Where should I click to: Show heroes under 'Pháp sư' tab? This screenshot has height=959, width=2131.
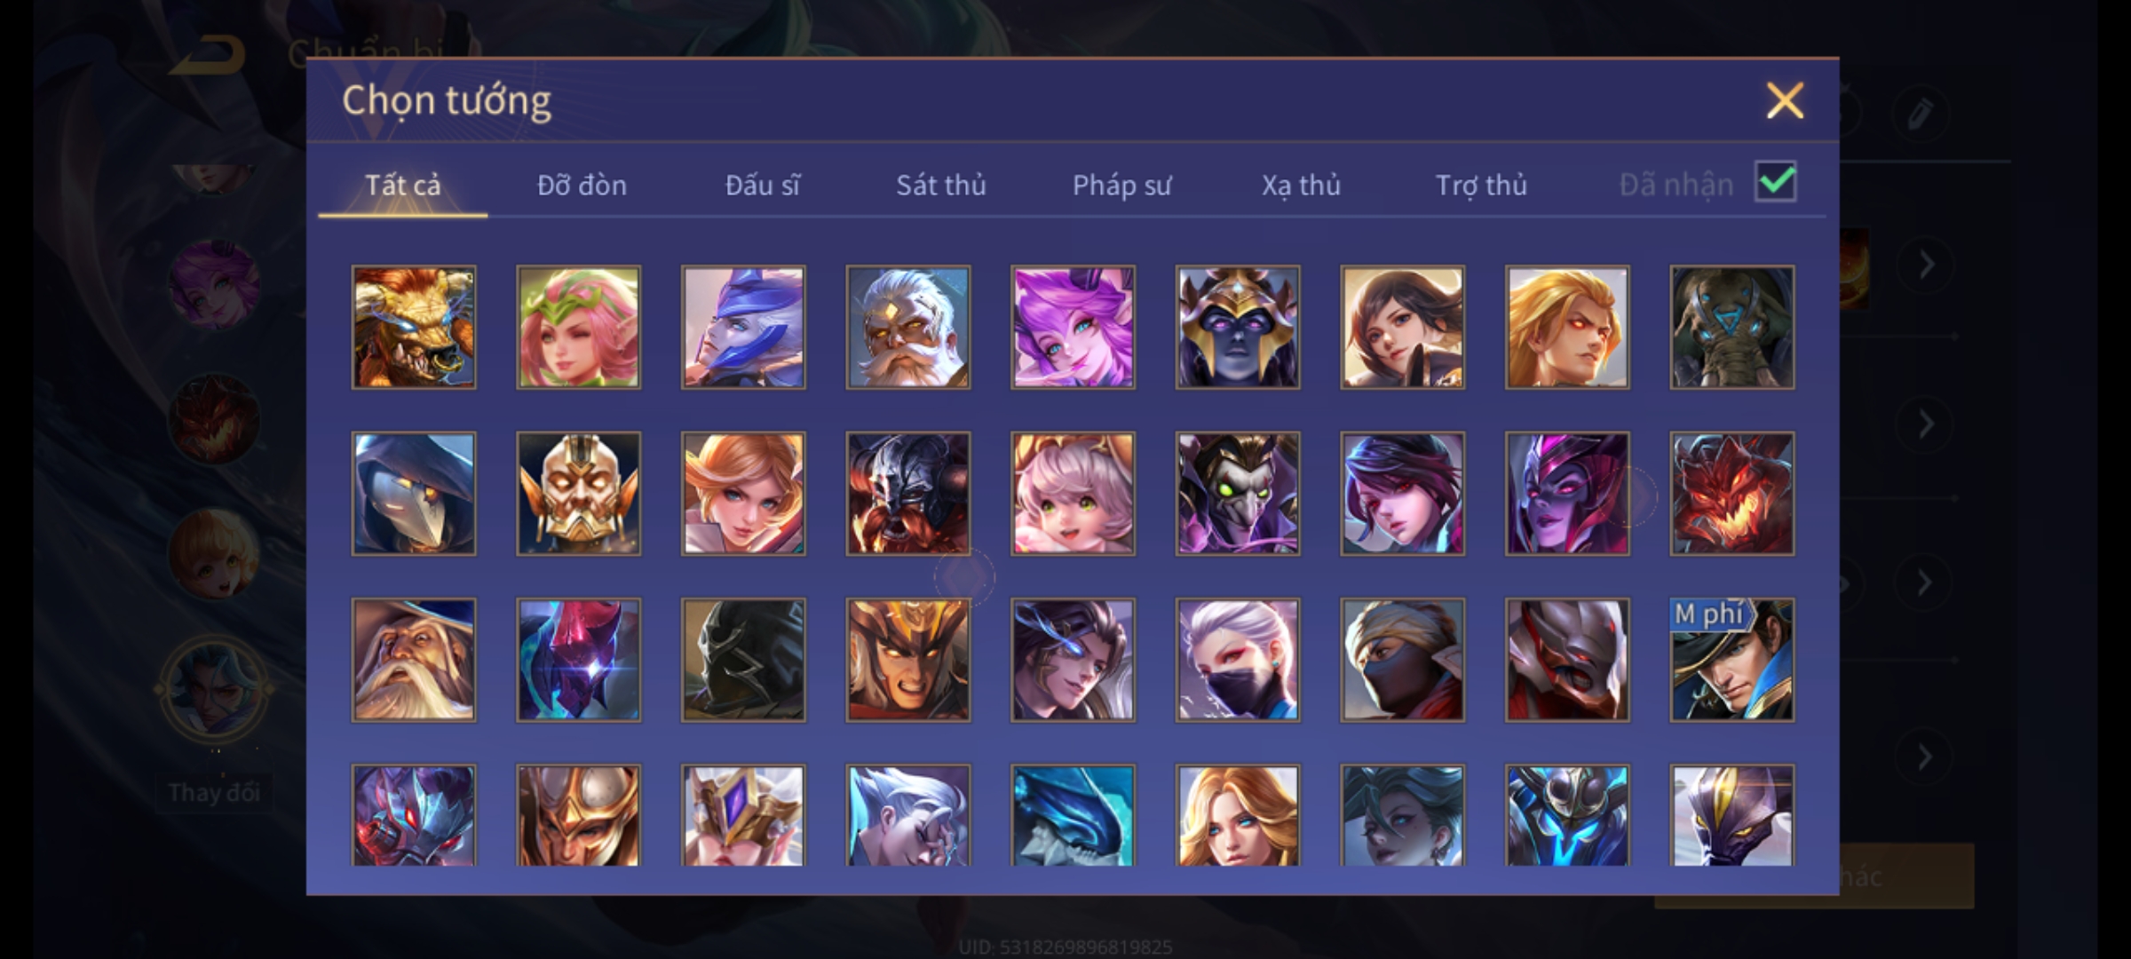pos(1121,185)
